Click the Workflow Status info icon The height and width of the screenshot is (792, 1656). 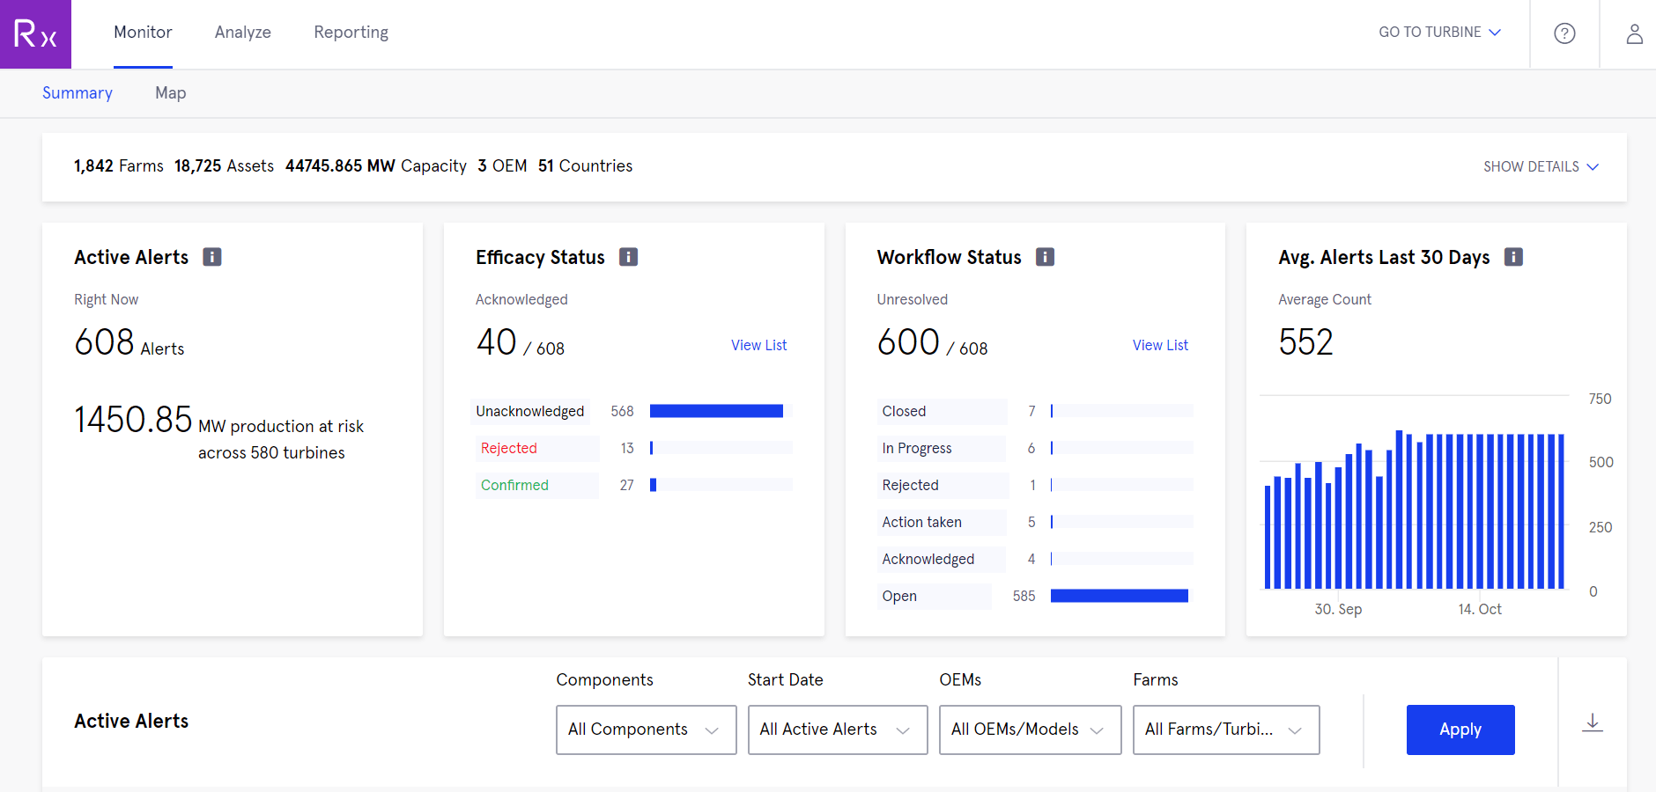tap(1045, 257)
